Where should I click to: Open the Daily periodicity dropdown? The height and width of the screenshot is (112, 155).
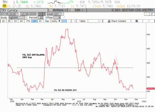[56, 21]
